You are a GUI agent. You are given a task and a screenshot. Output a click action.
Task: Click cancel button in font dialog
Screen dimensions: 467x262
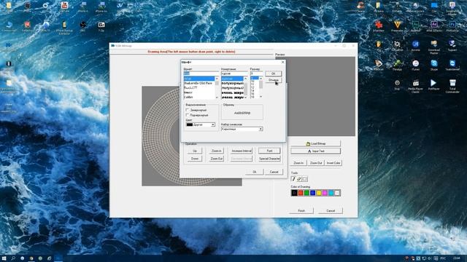[x=273, y=80]
